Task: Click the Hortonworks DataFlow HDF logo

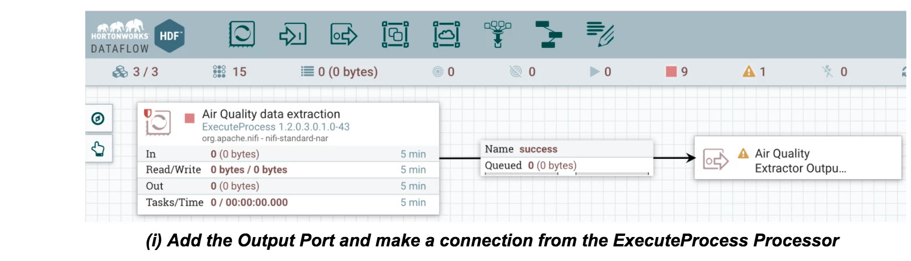Action: click(x=138, y=36)
